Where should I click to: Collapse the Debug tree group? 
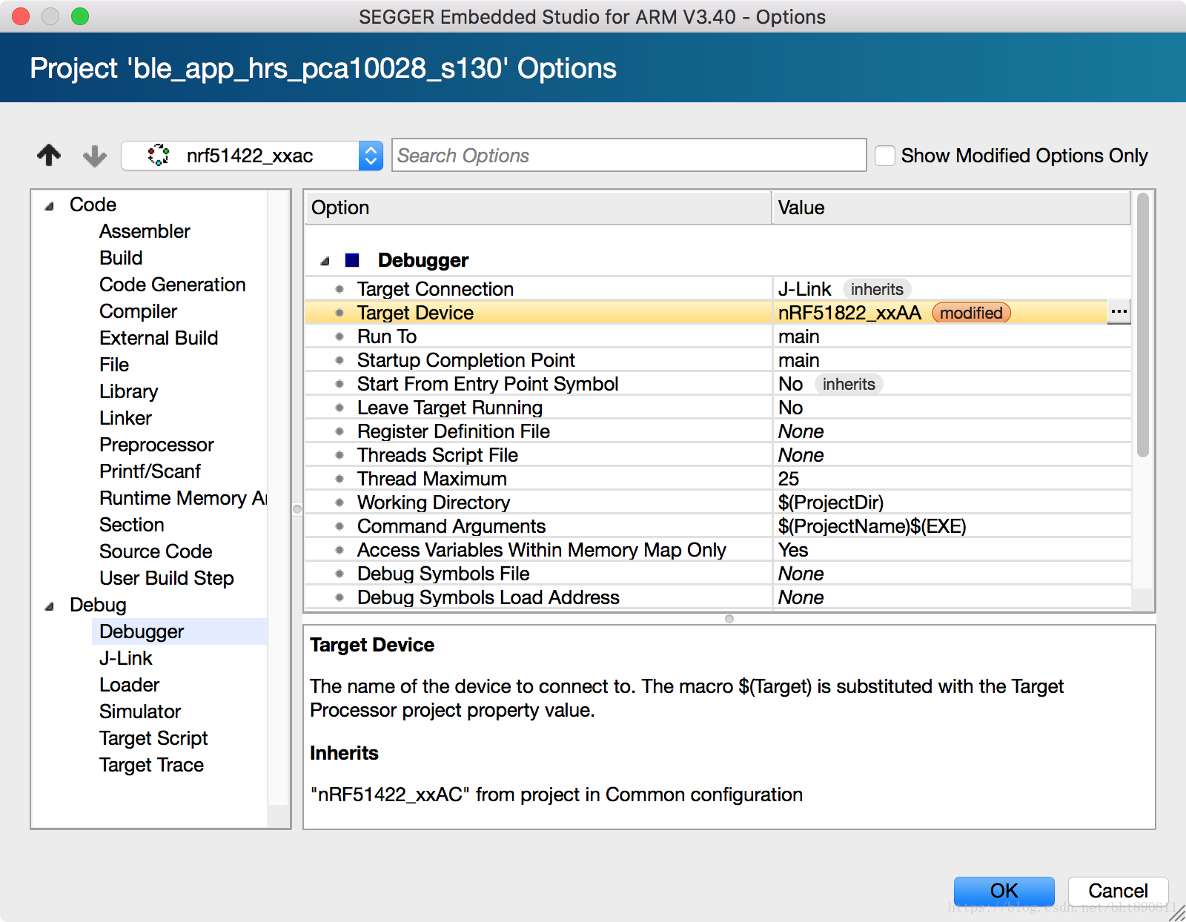pyautogui.click(x=50, y=606)
